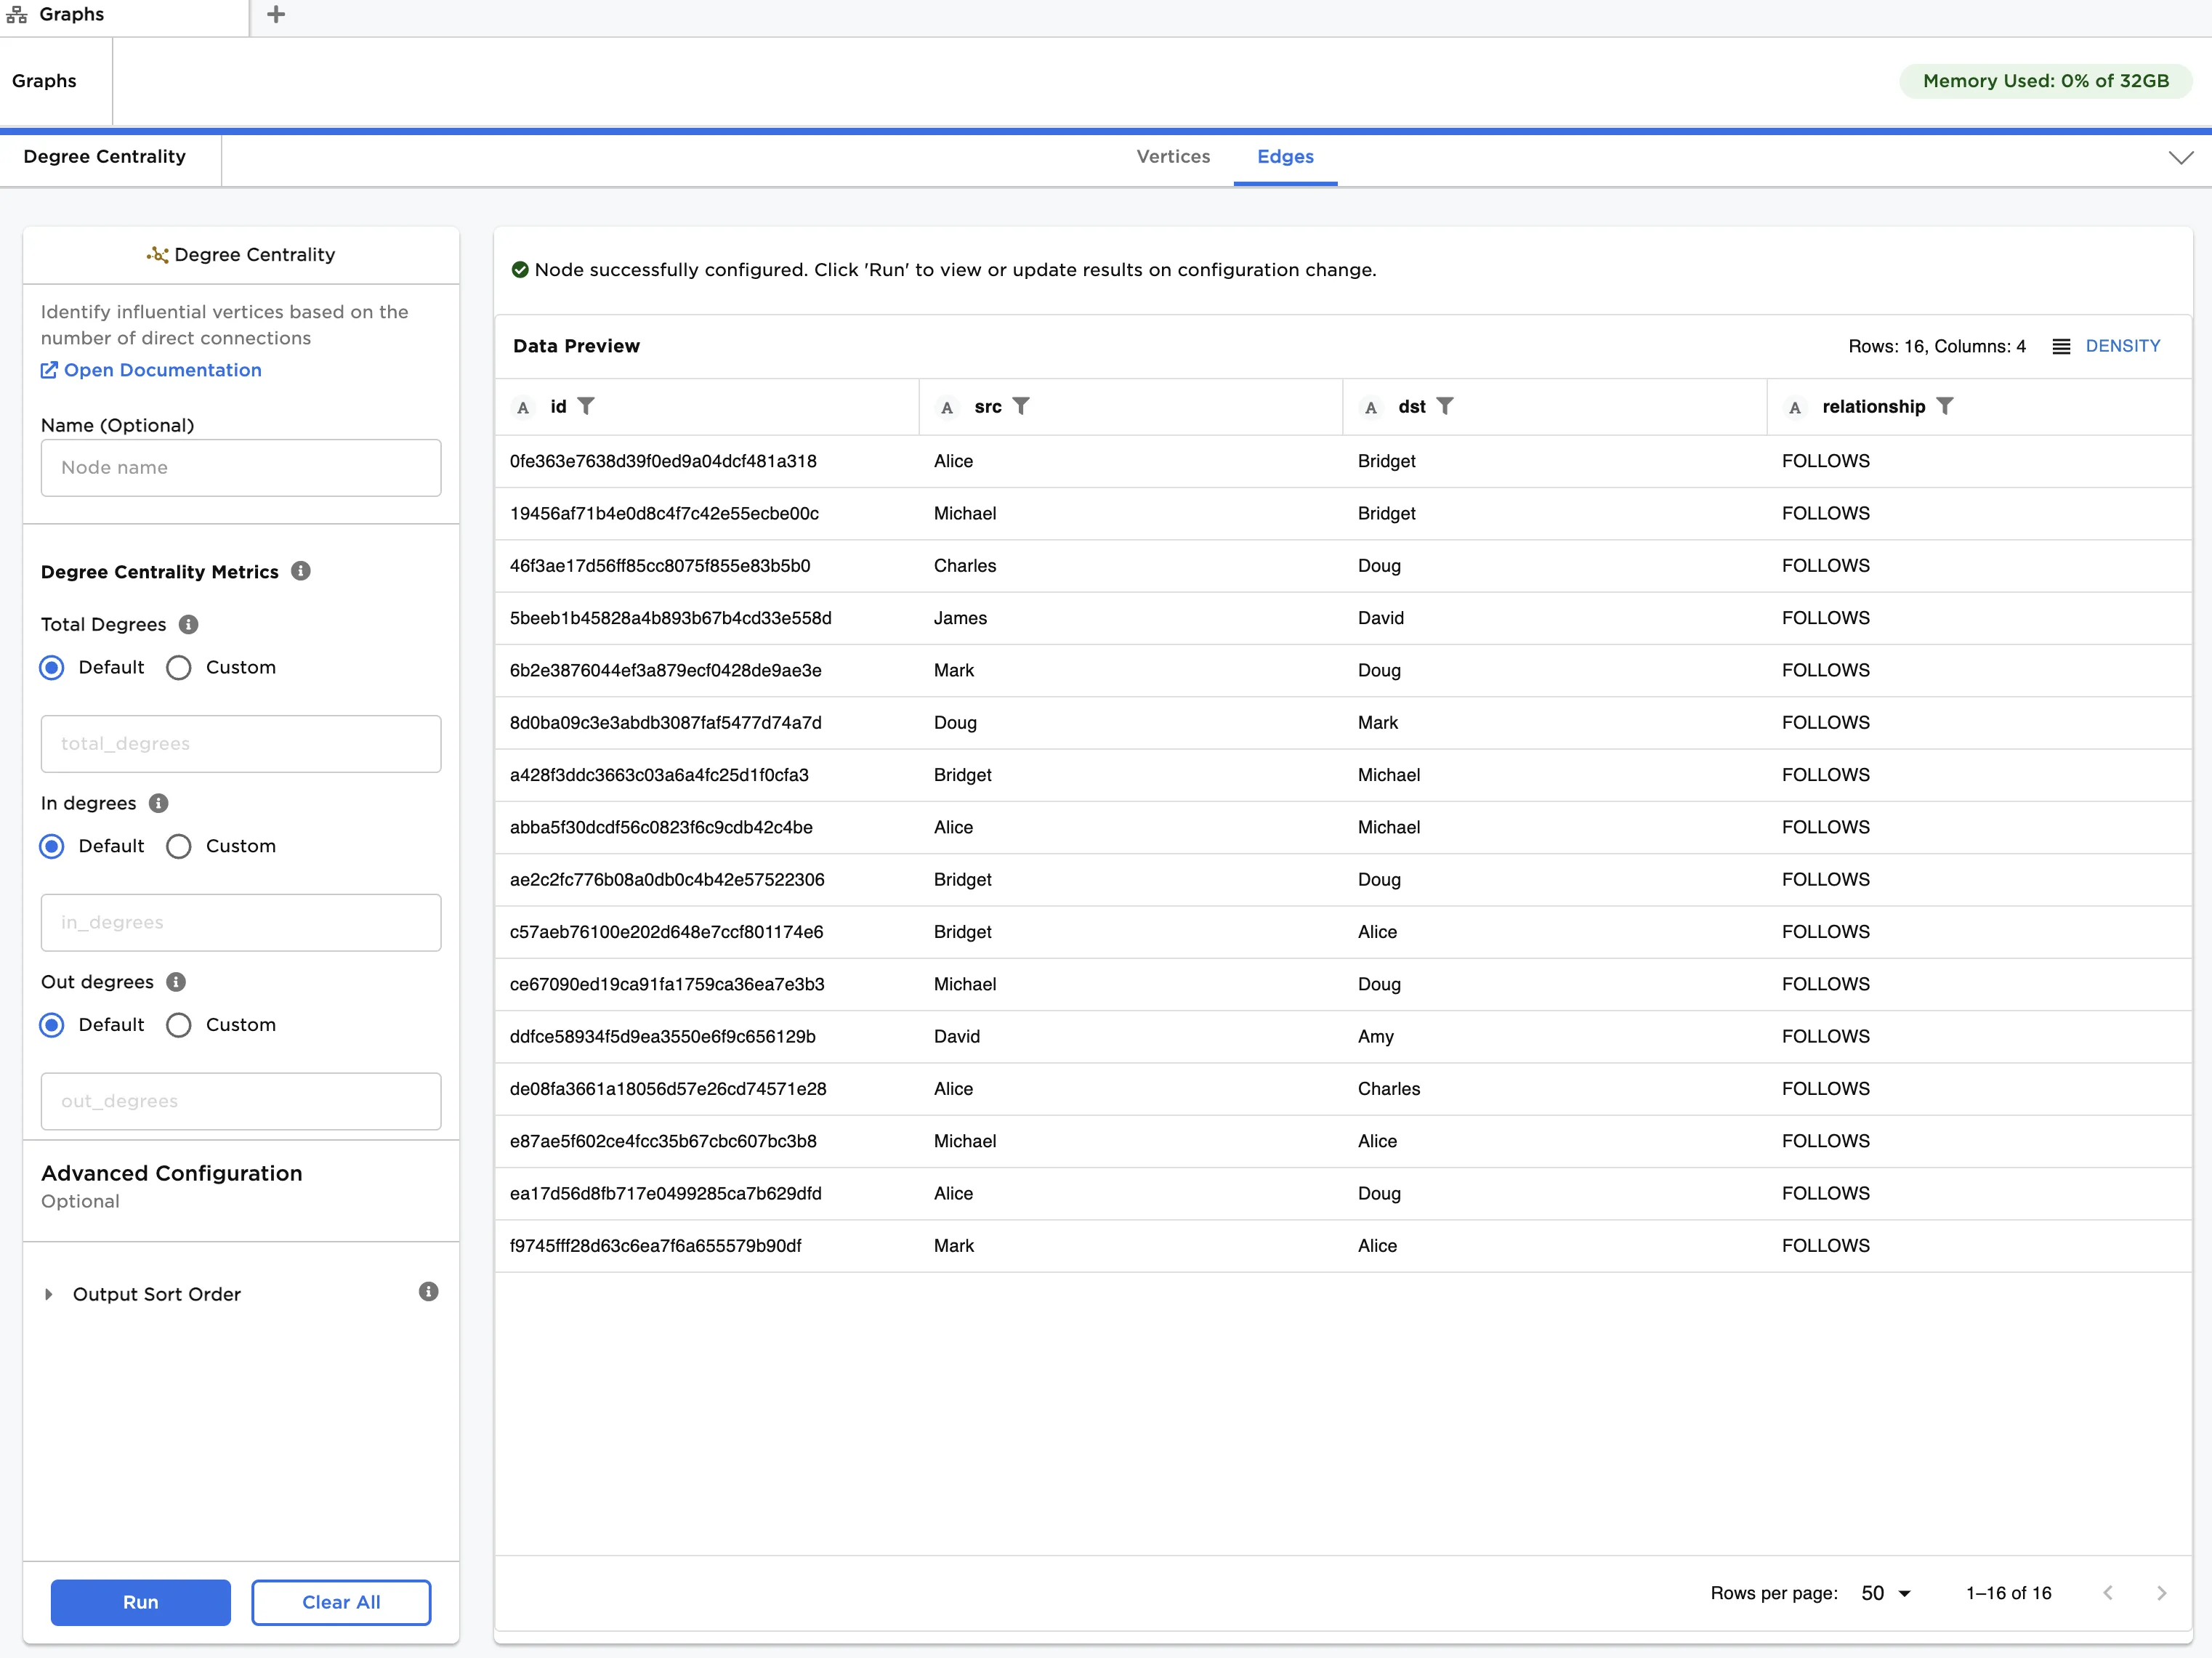Click the filter icon on id column

[x=586, y=406]
